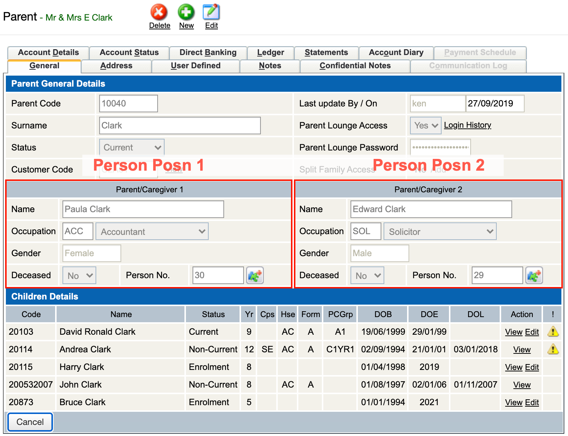Screen dimensions: 568x436
Task: Click the green New icon
Action: click(x=186, y=12)
